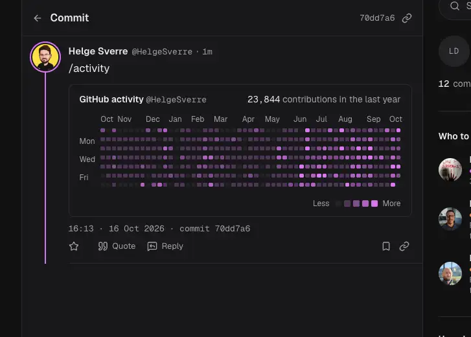
Task: Click the Quote button
Action: pyautogui.click(x=117, y=246)
